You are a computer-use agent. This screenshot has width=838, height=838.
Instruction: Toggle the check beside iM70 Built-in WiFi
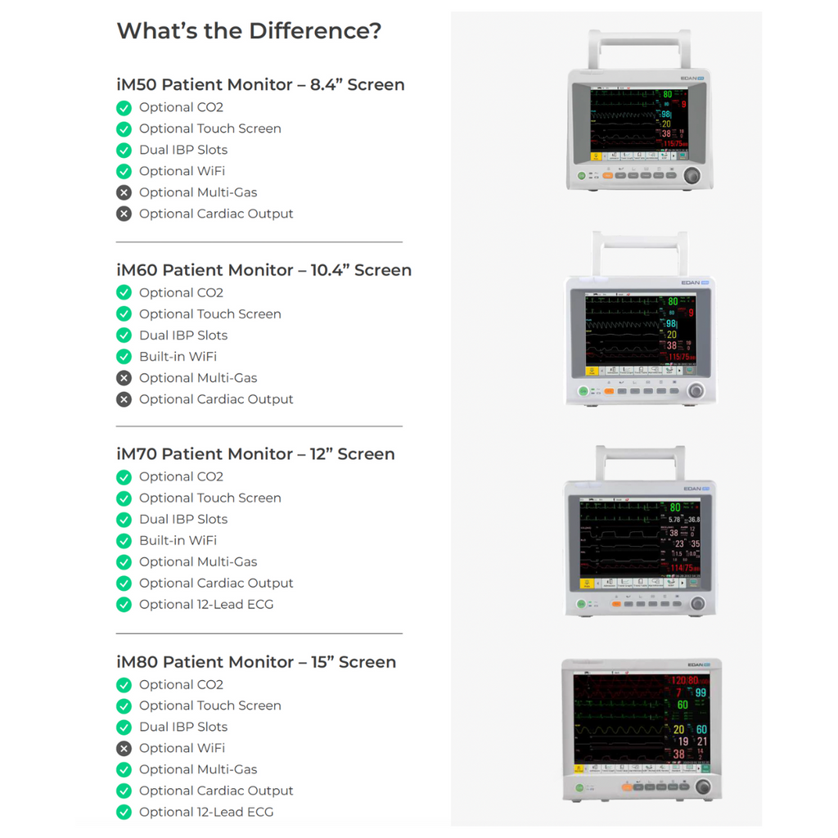click(x=124, y=541)
